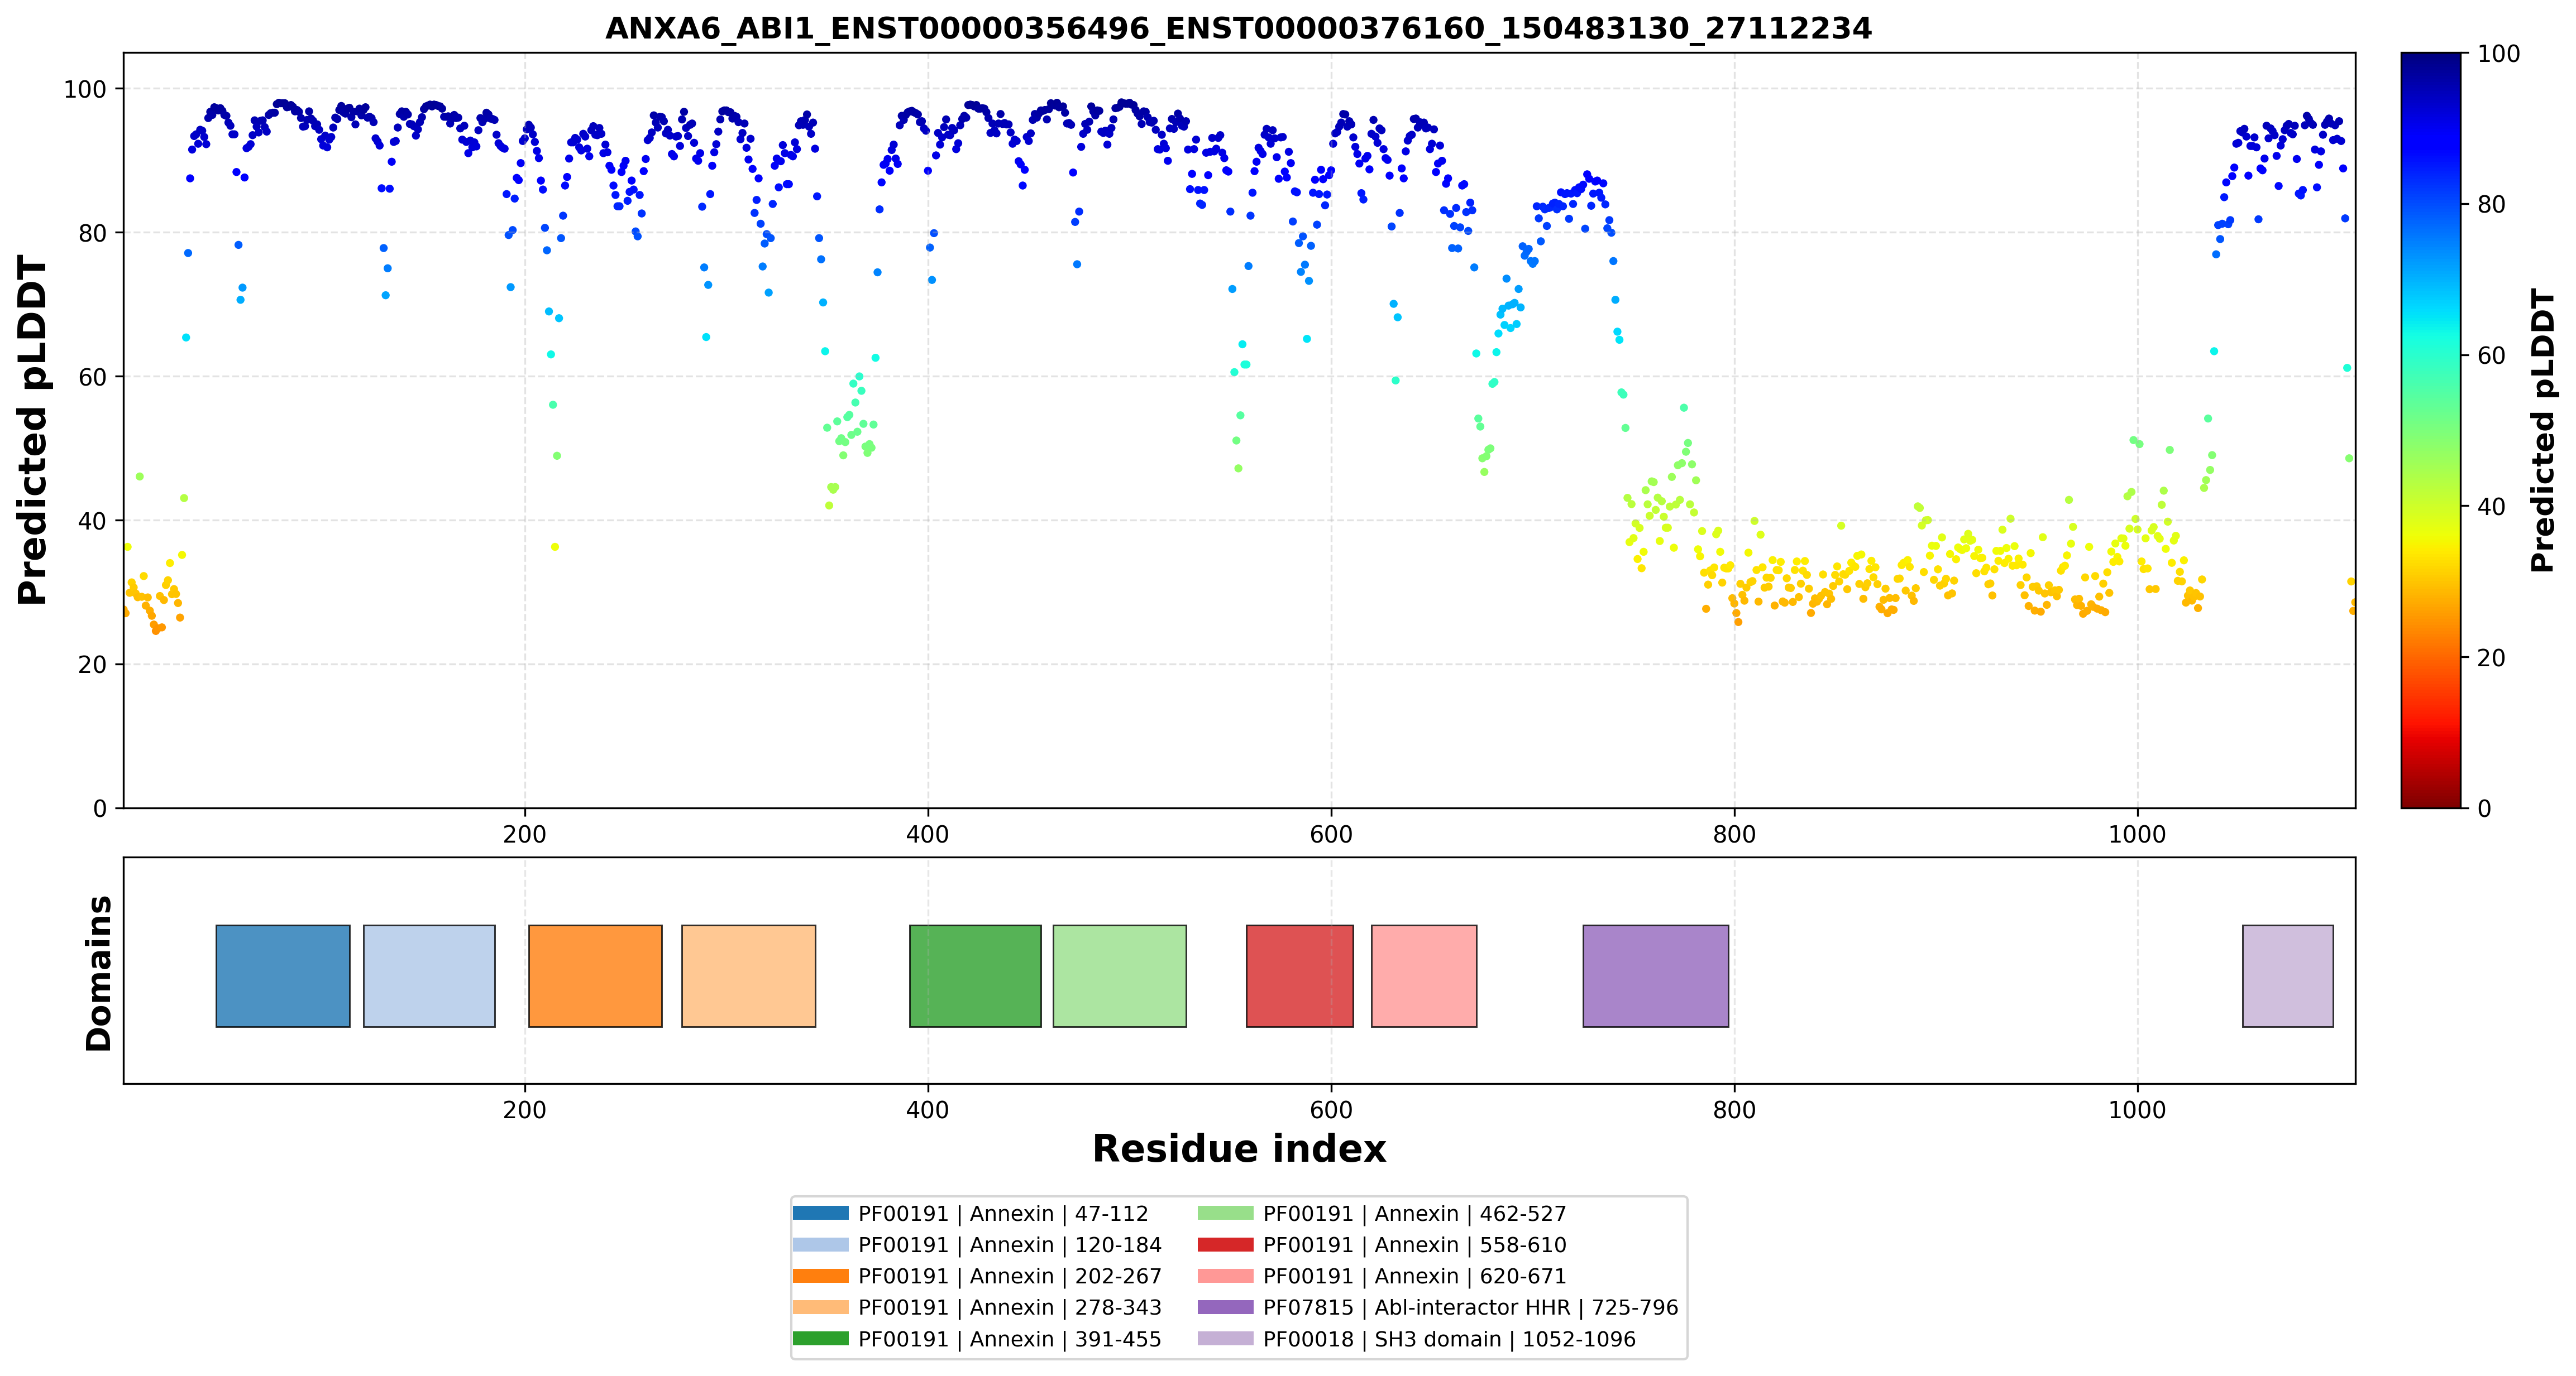
Task: Click legend entry text Annexin 558-610
Action: click(1414, 1245)
